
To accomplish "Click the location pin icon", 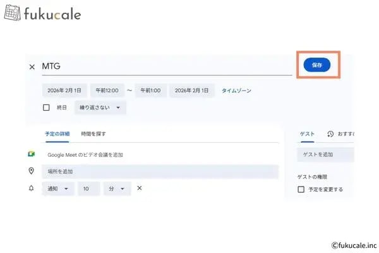I will 30,171.
